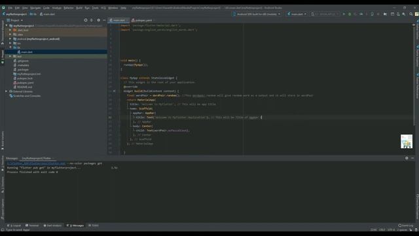The width and height of the screenshot is (419, 236).
Task: Open the TODO tool window
Action: click(93, 226)
